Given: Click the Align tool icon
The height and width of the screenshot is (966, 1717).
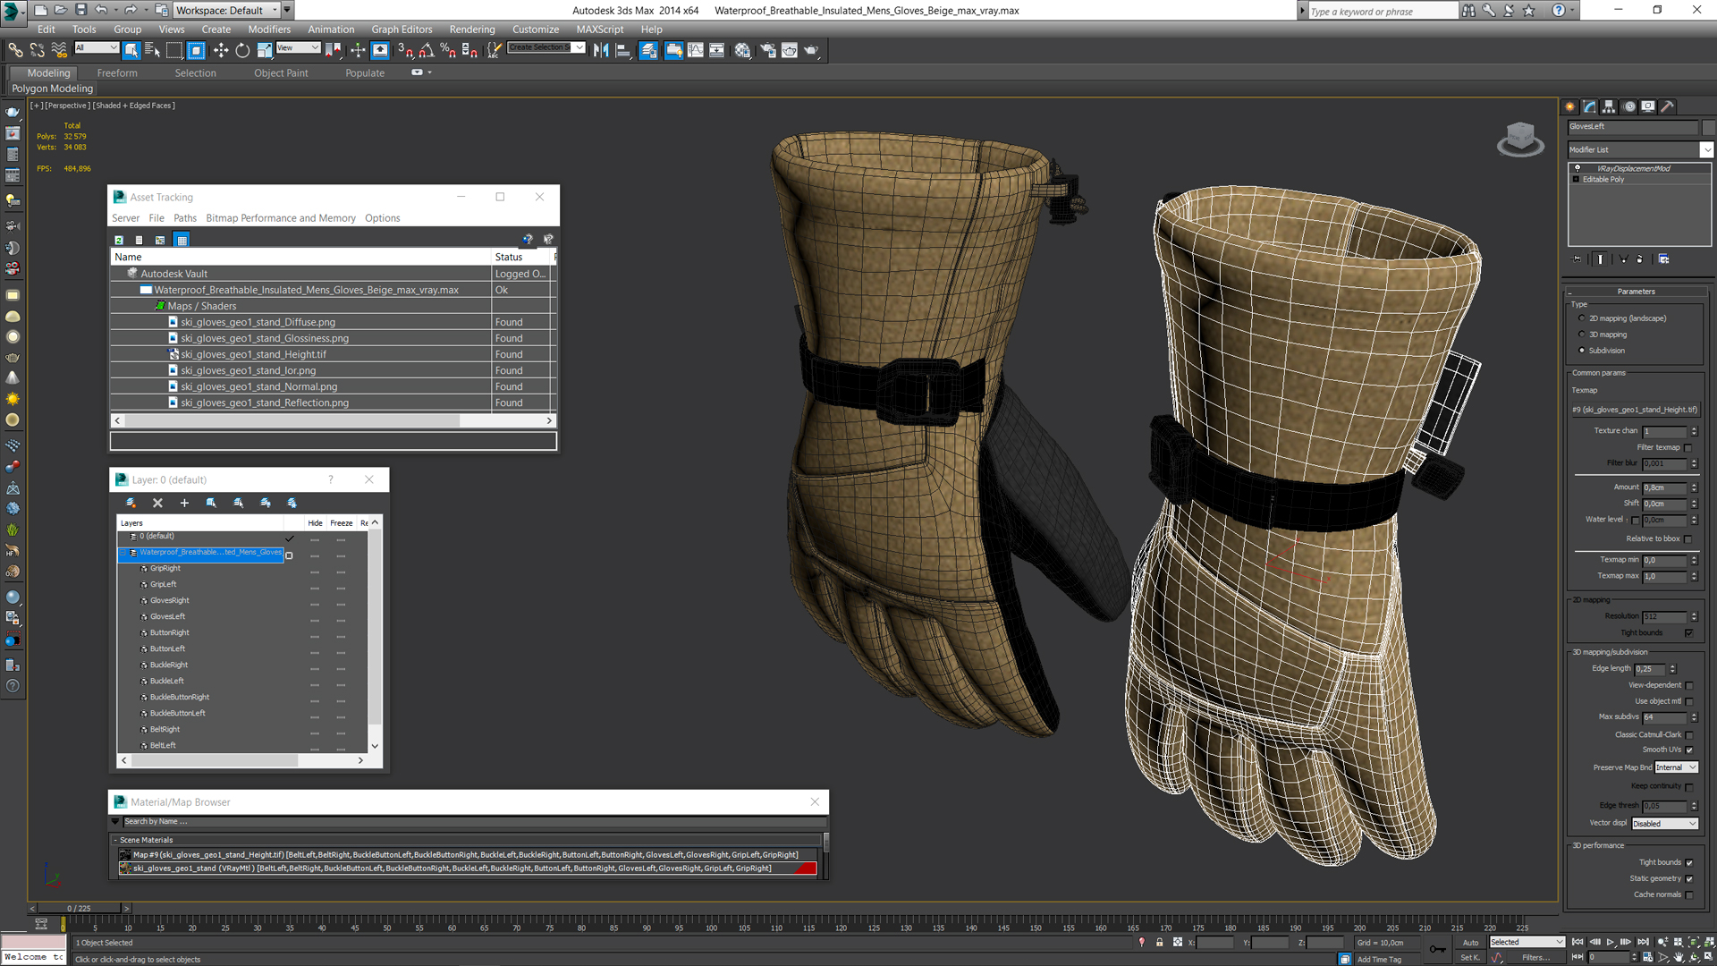Looking at the screenshot, I should [x=623, y=51].
